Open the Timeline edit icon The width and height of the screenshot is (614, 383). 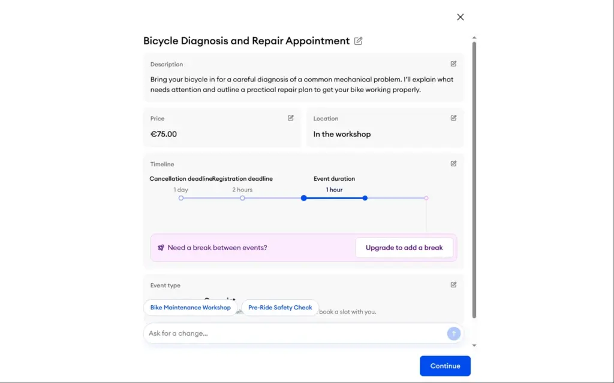point(453,163)
